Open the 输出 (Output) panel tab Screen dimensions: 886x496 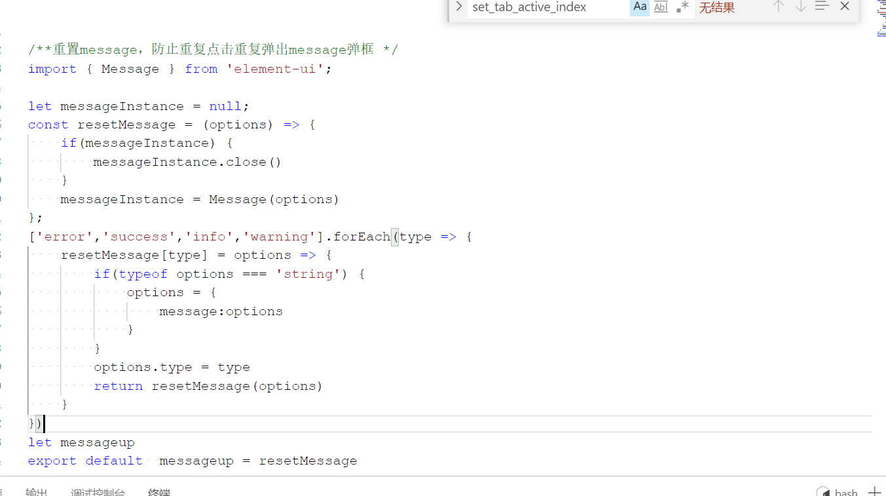click(36, 491)
